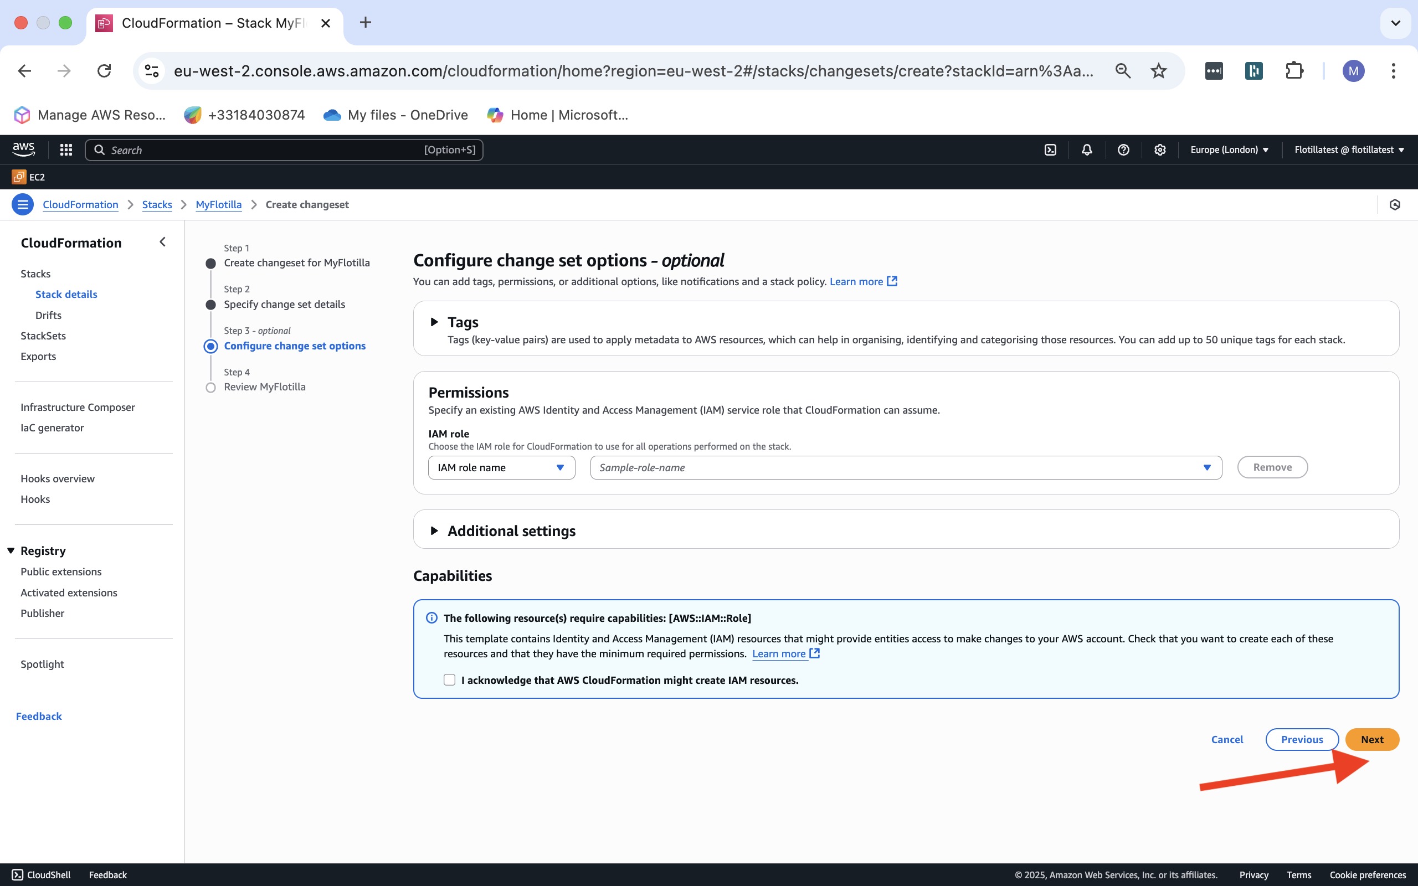Go to StackSets in sidebar

[x=43, y=336]
